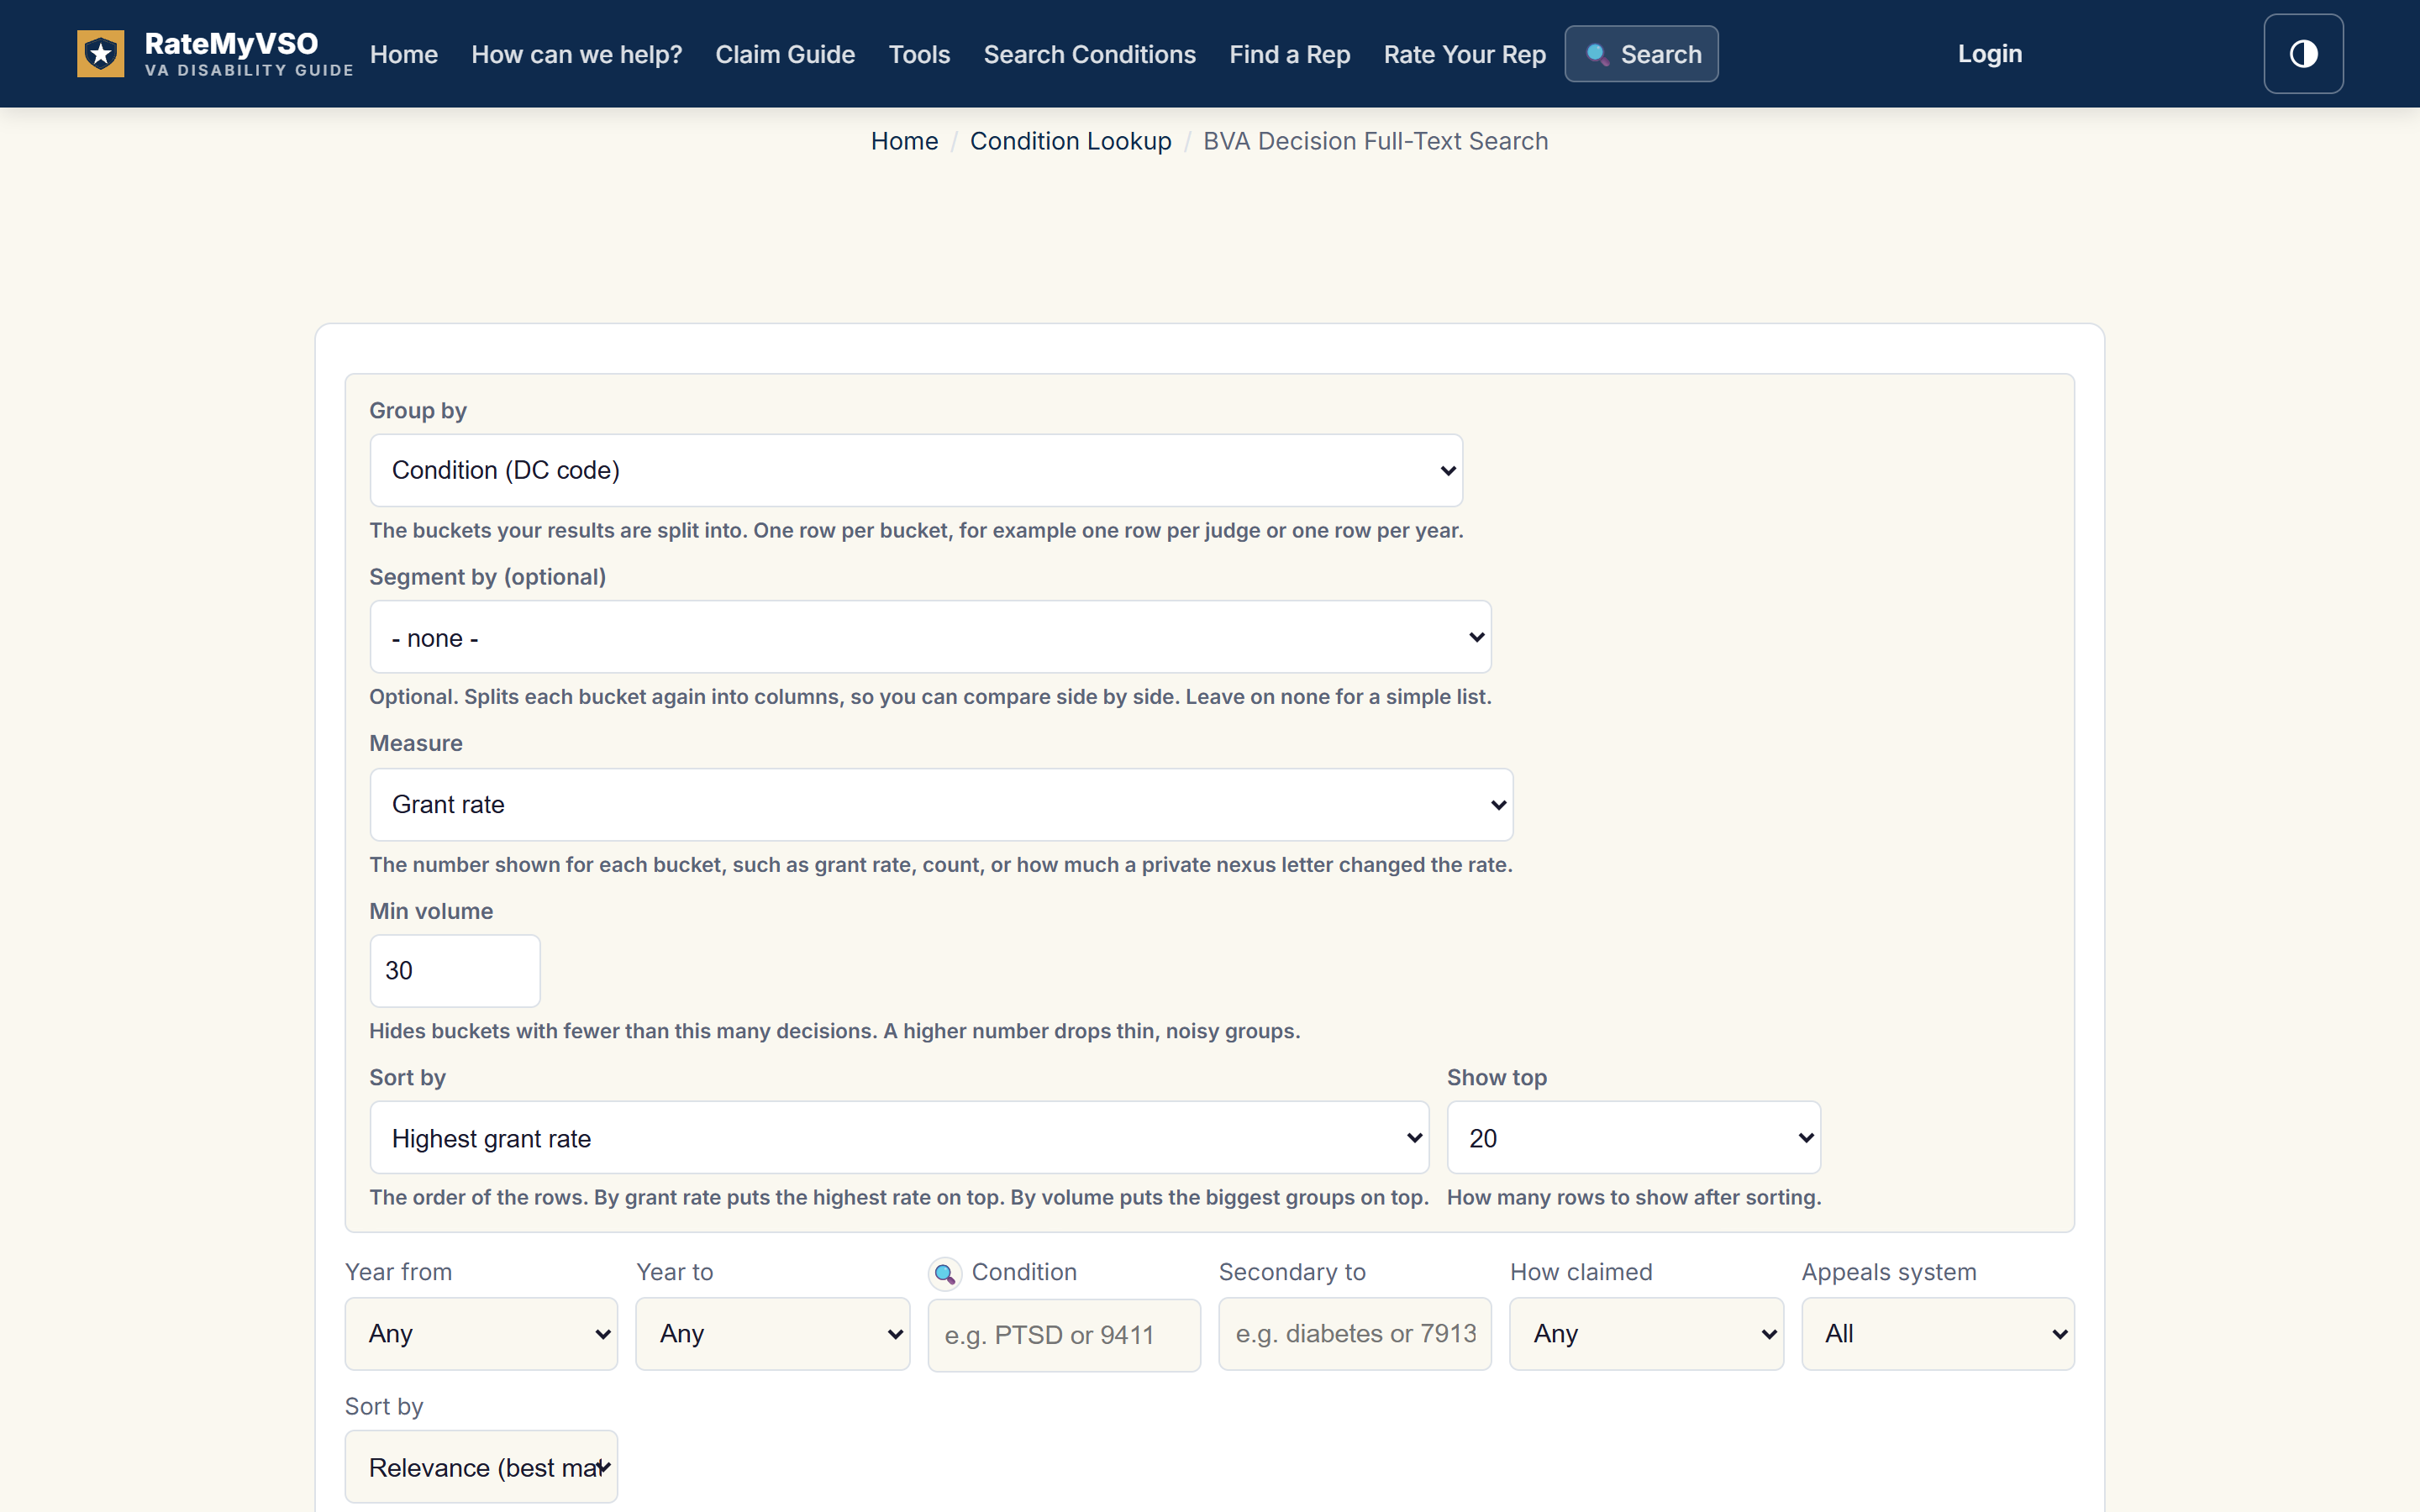Open Find a Rep nav item
This screenshot has width=2420, height=1512.
point(1289,54)
